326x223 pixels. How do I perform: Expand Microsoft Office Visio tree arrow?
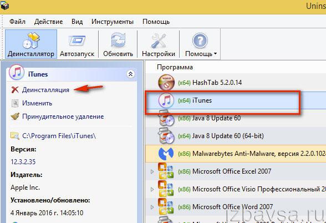152,189
